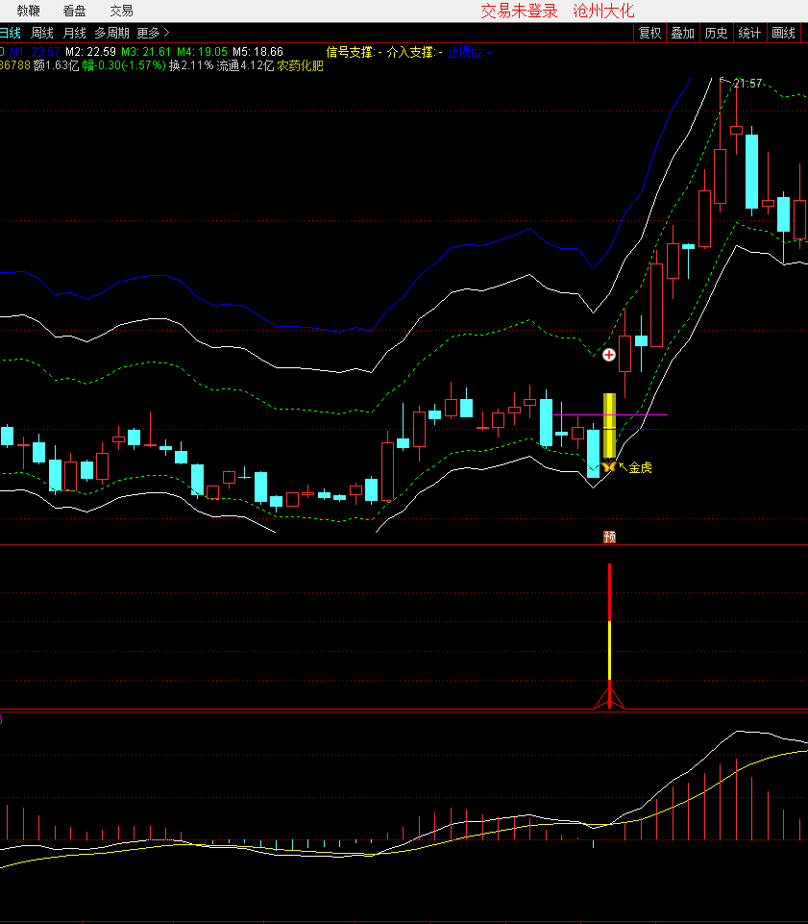Click the red triangle signal in the indicator panel
808x924 pixels.
(609, 696)
